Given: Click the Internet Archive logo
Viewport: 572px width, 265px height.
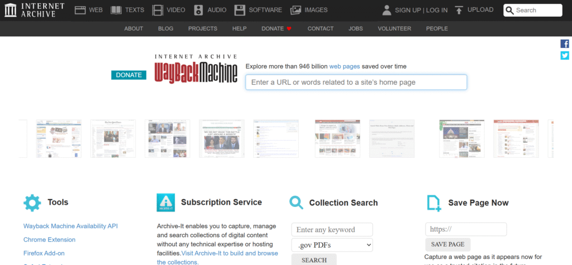Looking at the screenshot, I should [x=34, y=10].
